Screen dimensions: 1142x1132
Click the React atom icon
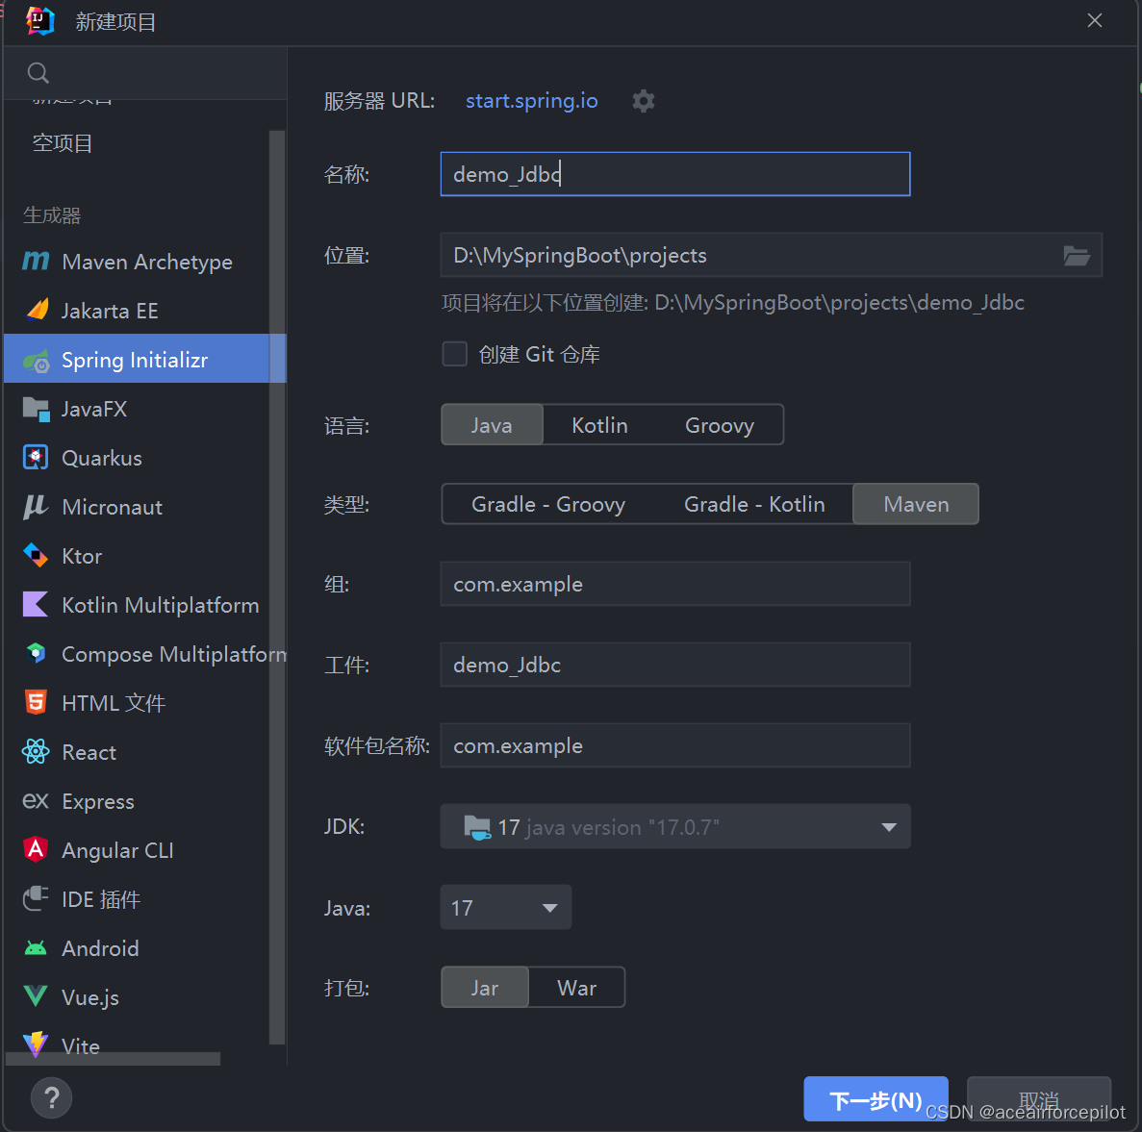[36, 752]
